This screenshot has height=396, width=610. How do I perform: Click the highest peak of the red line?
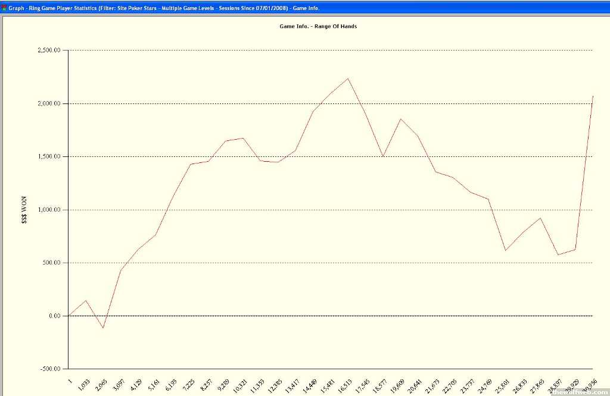pos(348,78)
